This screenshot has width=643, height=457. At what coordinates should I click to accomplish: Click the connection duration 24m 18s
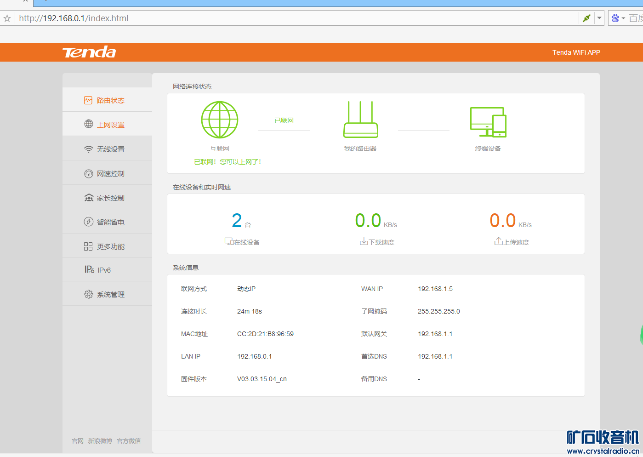(x=250, y=311)
